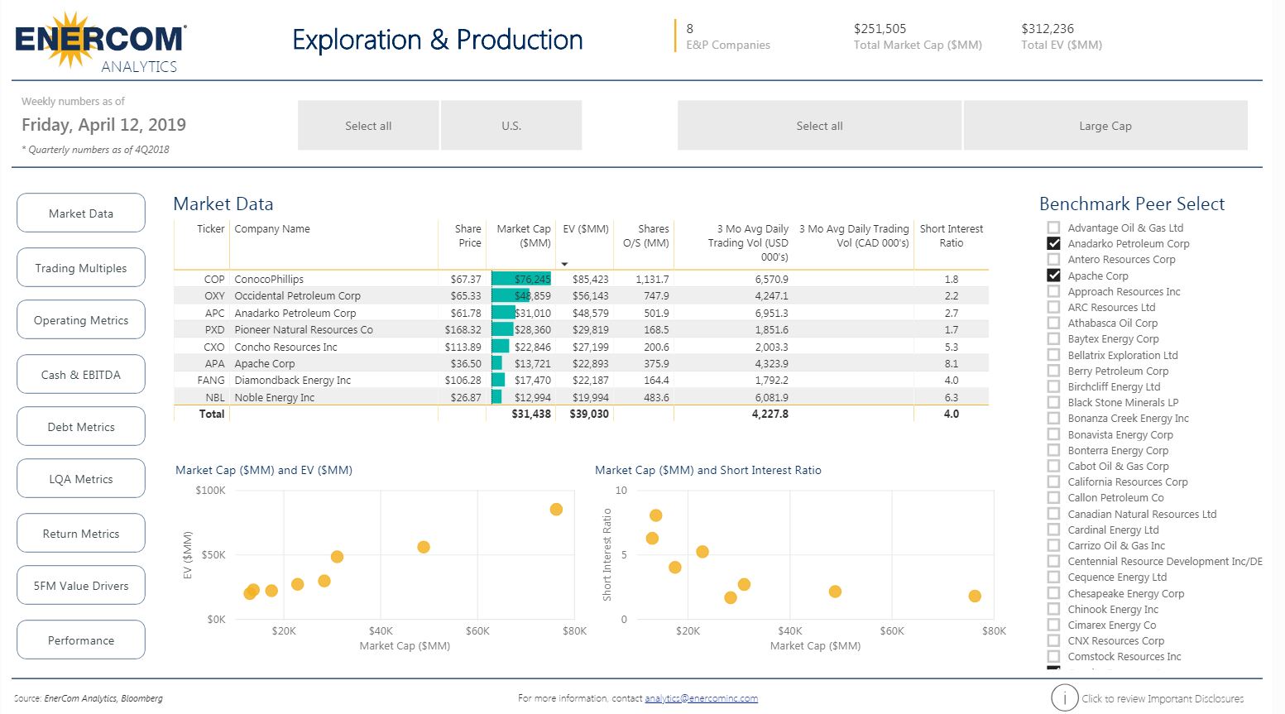Sort by Share Price column header

click(467, 236)
